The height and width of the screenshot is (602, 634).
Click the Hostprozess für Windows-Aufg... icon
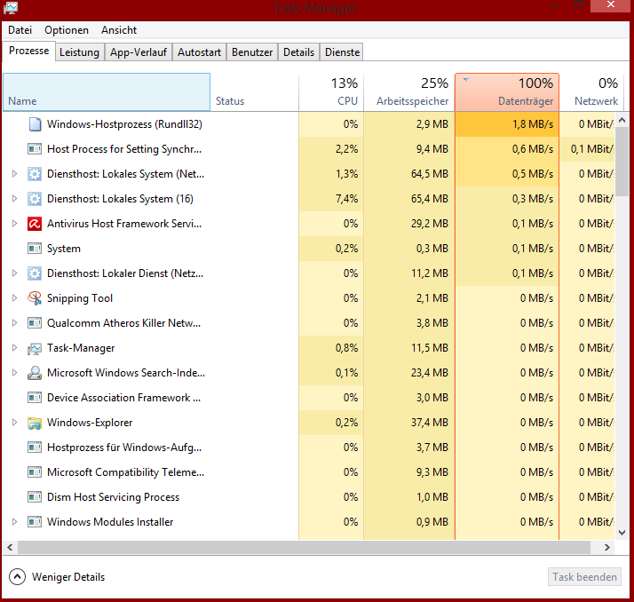(35, 448)
